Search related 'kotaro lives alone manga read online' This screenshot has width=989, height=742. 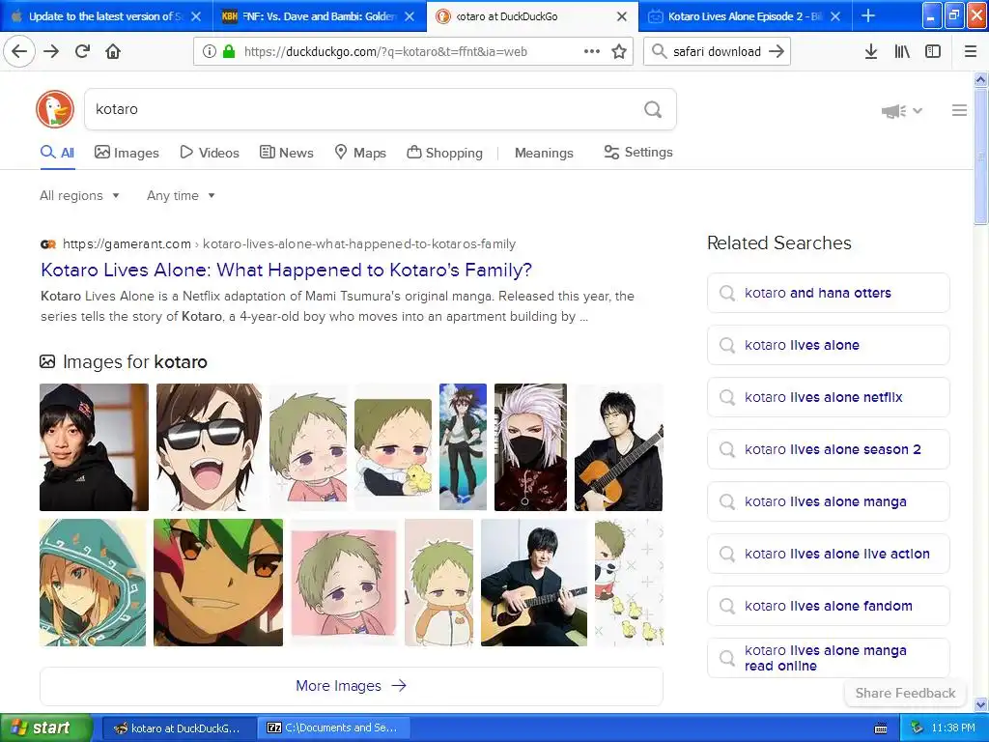(x=828, y=658)
